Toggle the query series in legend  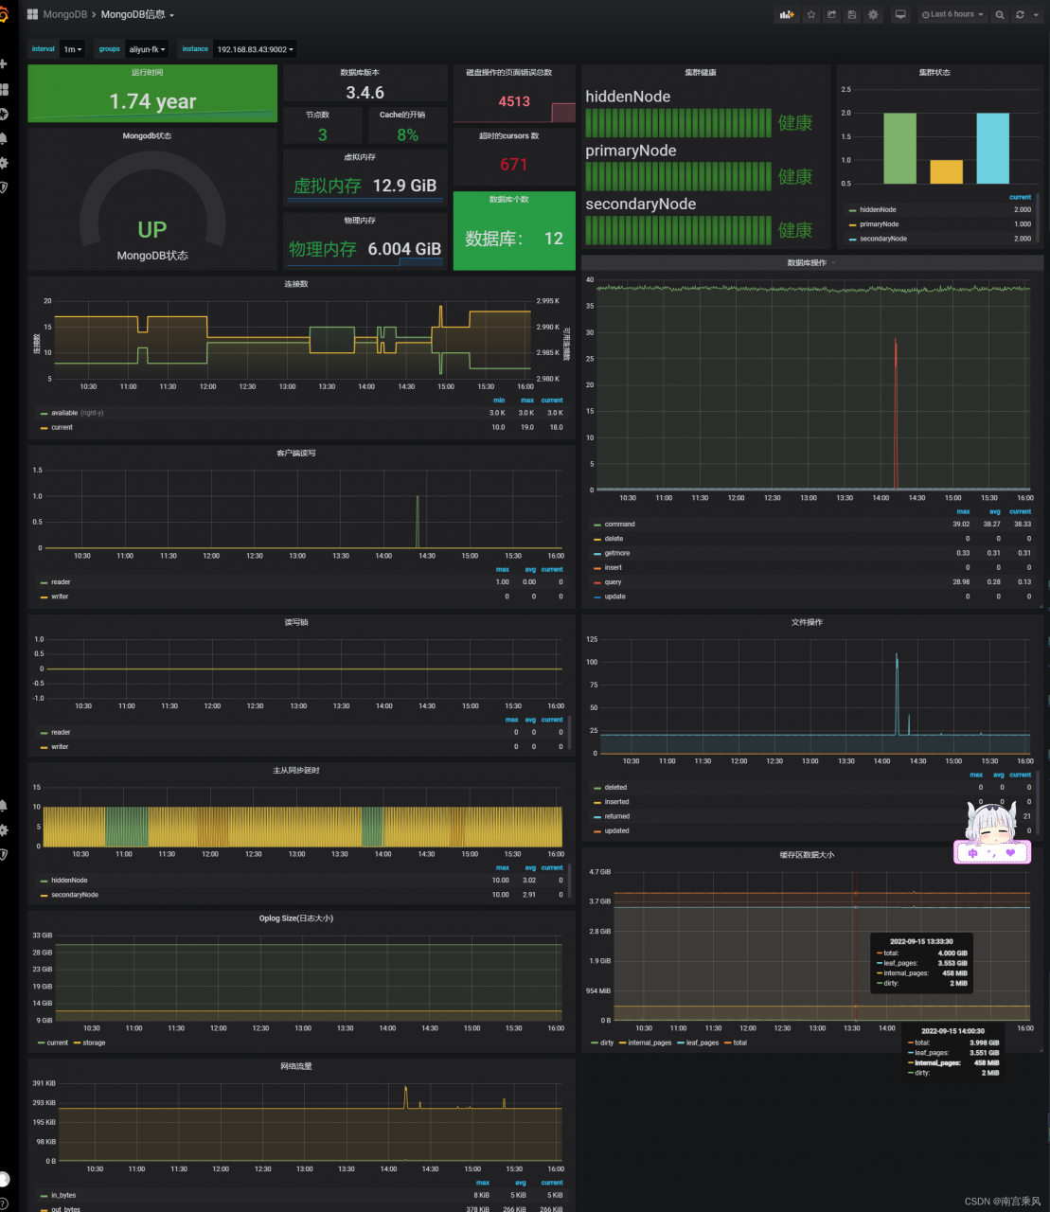click(x=613, y=582)
